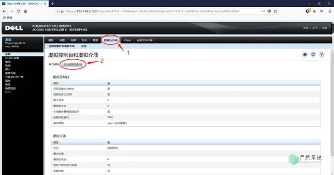Switch to the 设置 tab
The width and height of the screenshot is (334, 175).
click(62, 40)
